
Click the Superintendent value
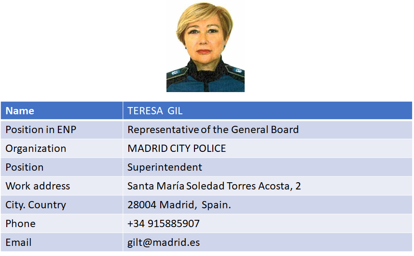coord(165,167)
